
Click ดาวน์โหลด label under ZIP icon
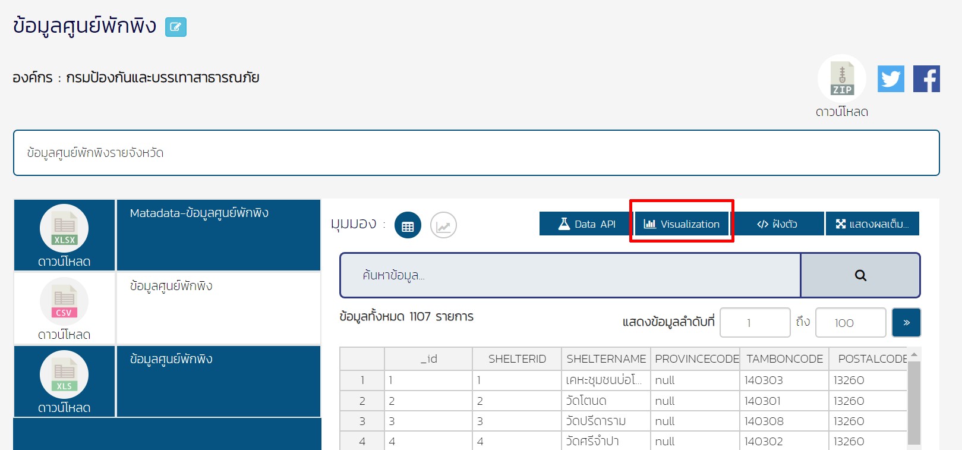(x=841, y=112)
